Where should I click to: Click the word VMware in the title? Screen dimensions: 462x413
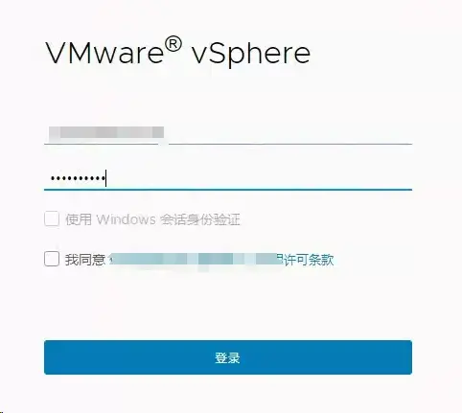click(104, 53)
